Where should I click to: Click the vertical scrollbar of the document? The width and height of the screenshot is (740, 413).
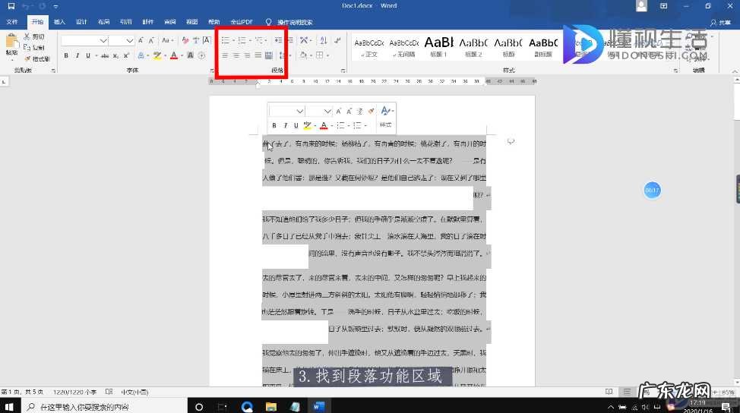[x=736, y=231]
